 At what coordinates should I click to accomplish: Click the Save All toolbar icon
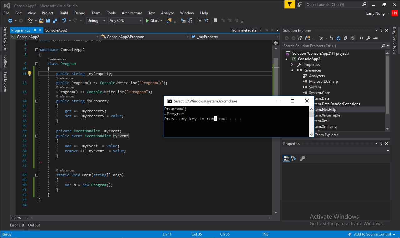point(55,21)
